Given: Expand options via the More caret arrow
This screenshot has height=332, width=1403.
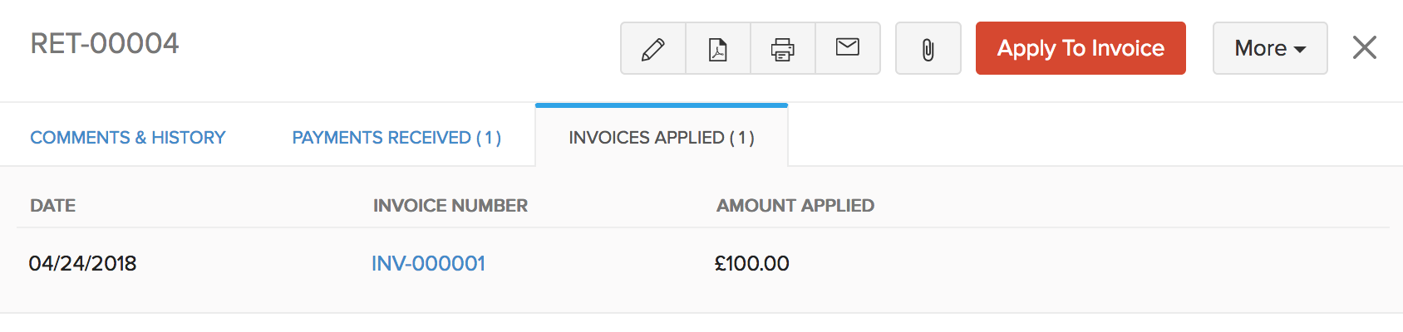Looking at the screenshot, I should 1300,50.
